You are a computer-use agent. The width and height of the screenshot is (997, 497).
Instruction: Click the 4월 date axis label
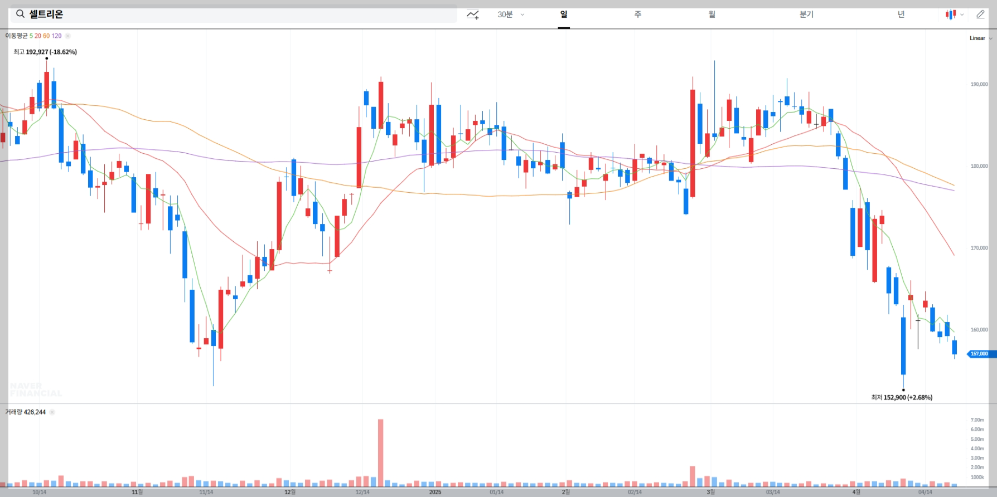[856, 492]
